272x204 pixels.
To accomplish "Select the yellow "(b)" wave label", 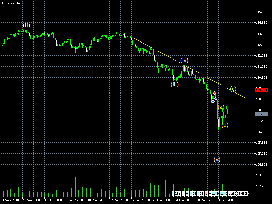I will click(x=225, y=125).
